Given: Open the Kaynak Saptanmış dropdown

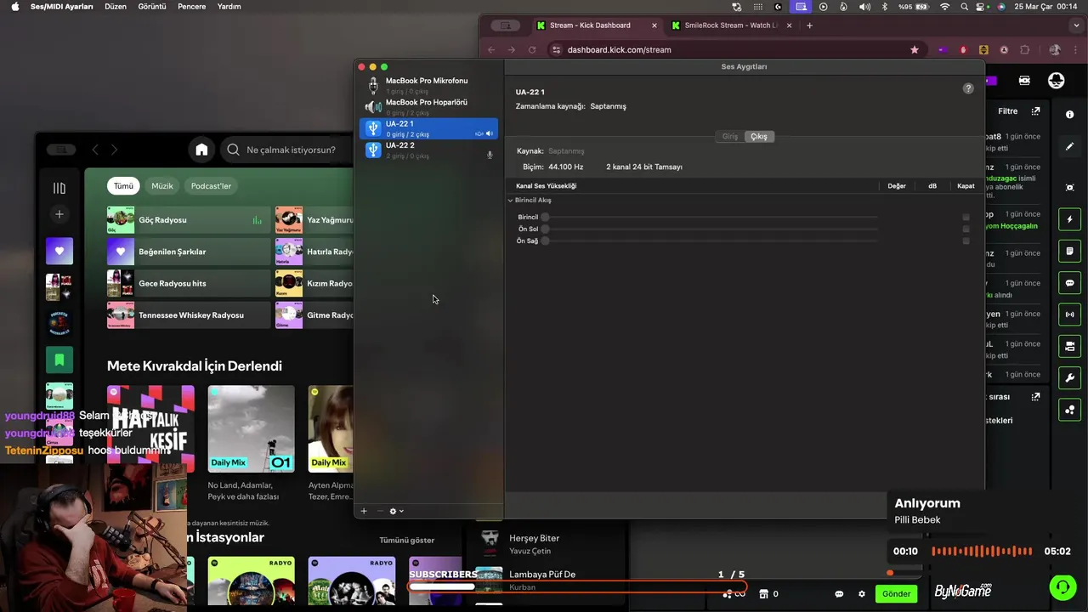Looking at the screenshot, I should (566, 150).
